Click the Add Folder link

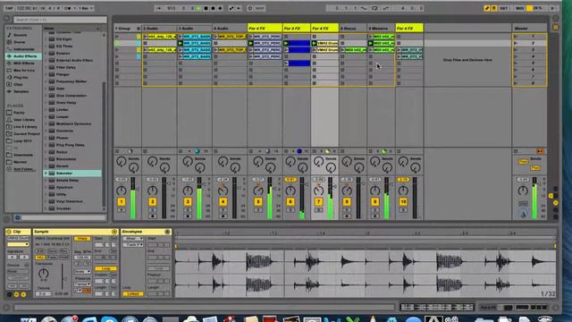(24, 169)
